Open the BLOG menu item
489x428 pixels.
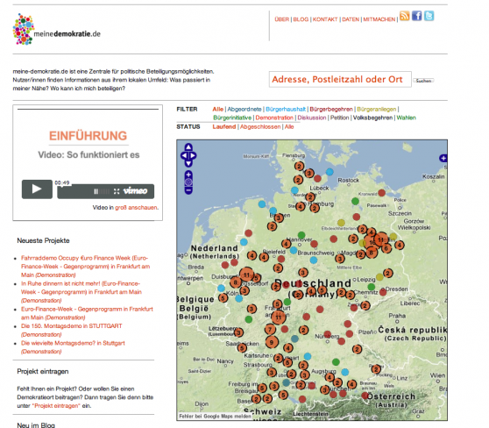click(301, 19)
